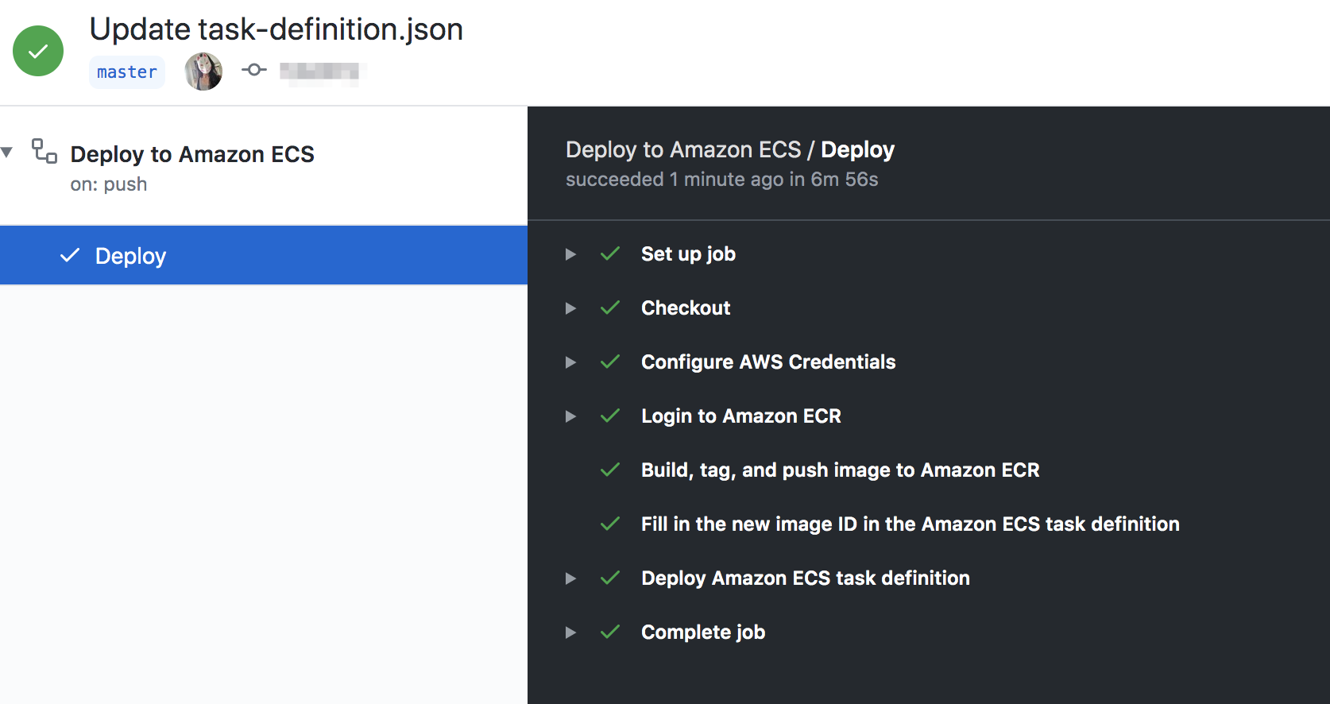Click the Update task-definition.json commit title
Viewport: 1330px width, 704px height.
click(x=277, y=29)
